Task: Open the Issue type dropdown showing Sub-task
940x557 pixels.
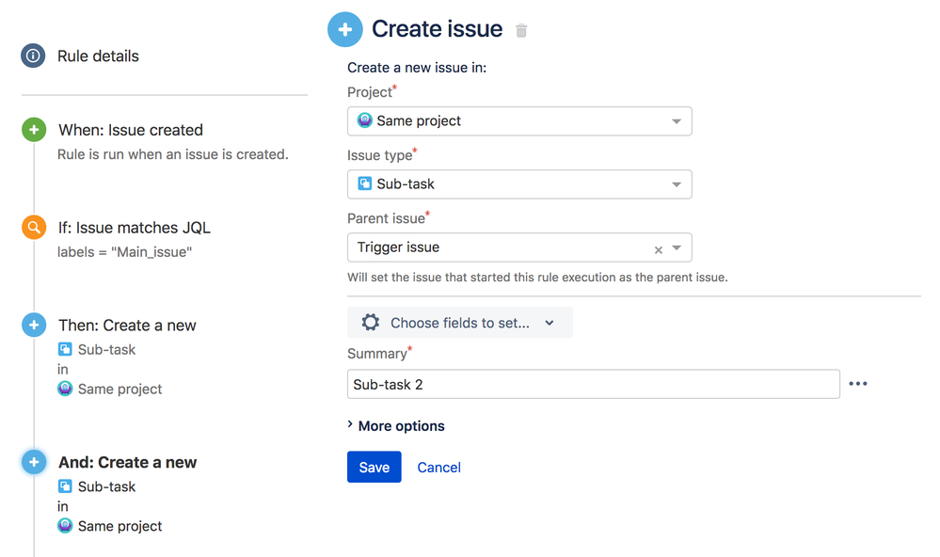Action: click(x=677, y=183)
